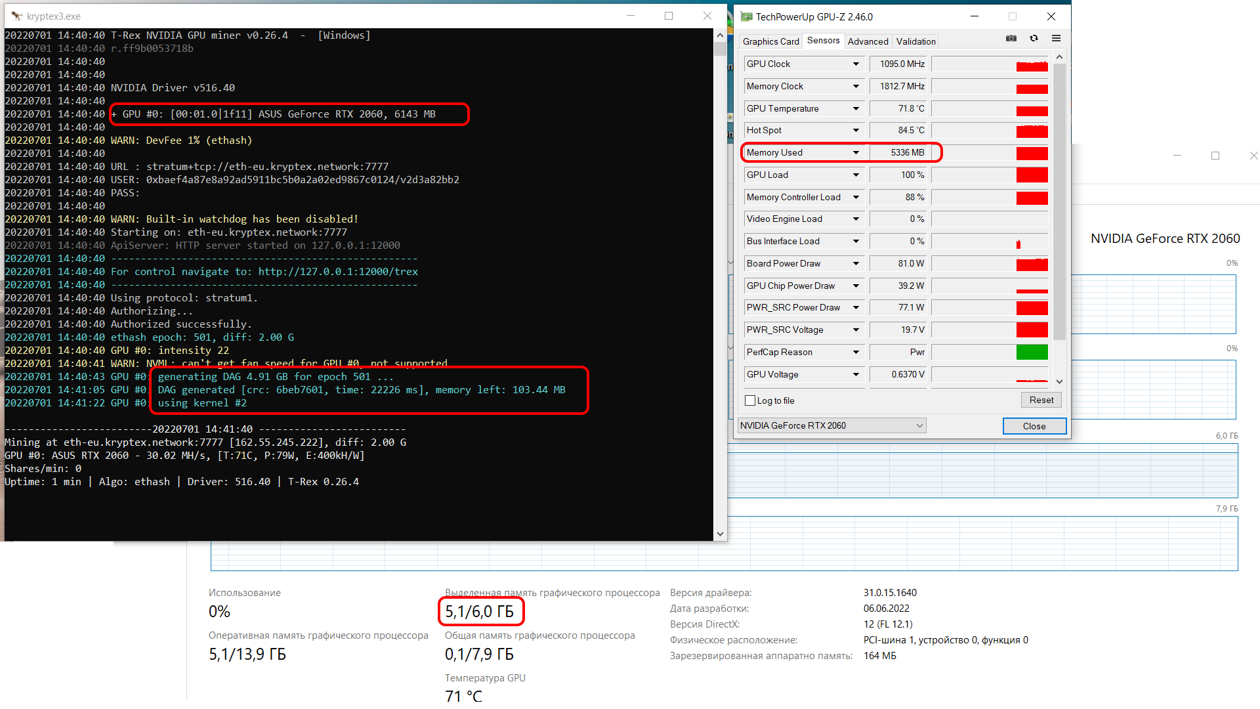Open the PWR_SRC Power Draw dropdown
1260x709 pixels.
point(856,307)
